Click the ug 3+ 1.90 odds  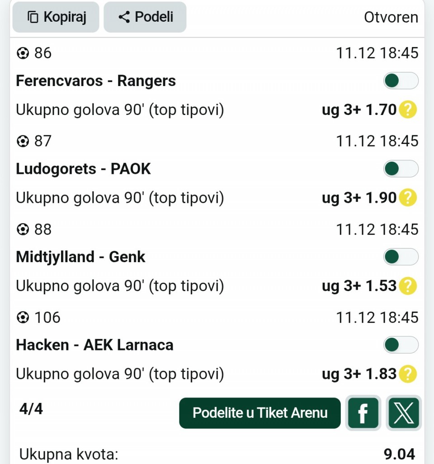coord(359,198)
